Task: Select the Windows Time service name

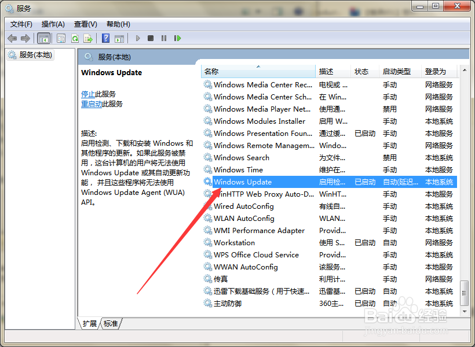Action: [x=238, y=169]
